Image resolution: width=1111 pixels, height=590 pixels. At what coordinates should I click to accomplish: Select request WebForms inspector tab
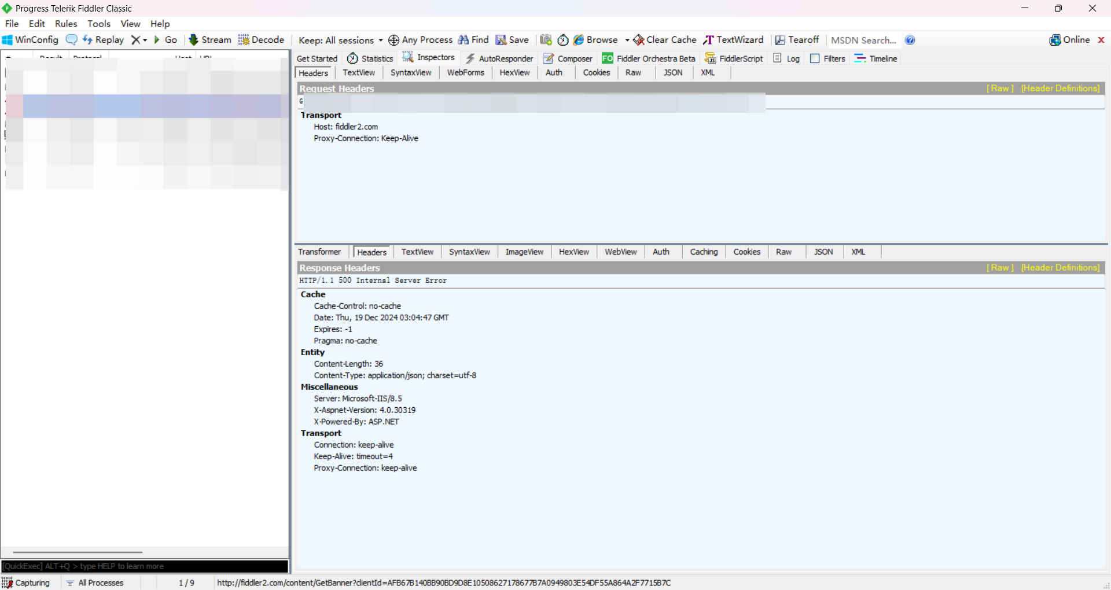pyautogui.click(x=465, y=72)
